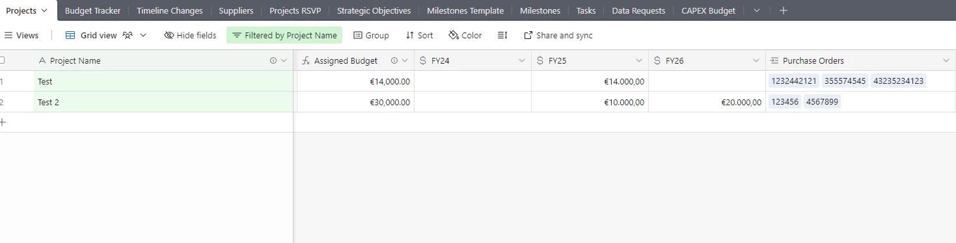Open Color options paint bucket
This screenshot has width=956, height=243.
click(x=454, y=35)
